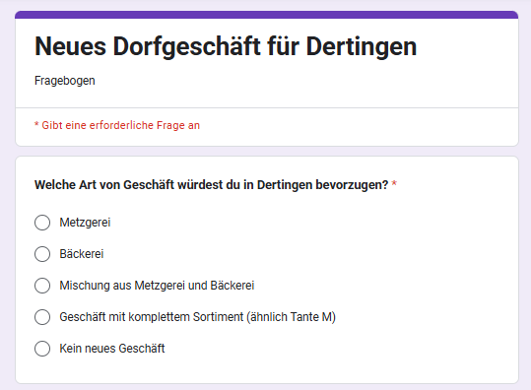Pick the Geschäft mit komplettem Sortiment radio button
Screen dimensions: 531x390
pyautogui.click(x=42, y=317)
